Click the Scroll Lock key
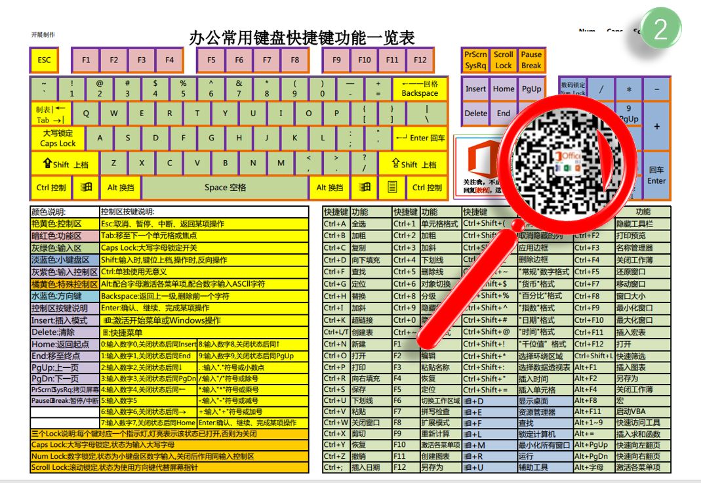The image size is (701, 483). point(504,60)
